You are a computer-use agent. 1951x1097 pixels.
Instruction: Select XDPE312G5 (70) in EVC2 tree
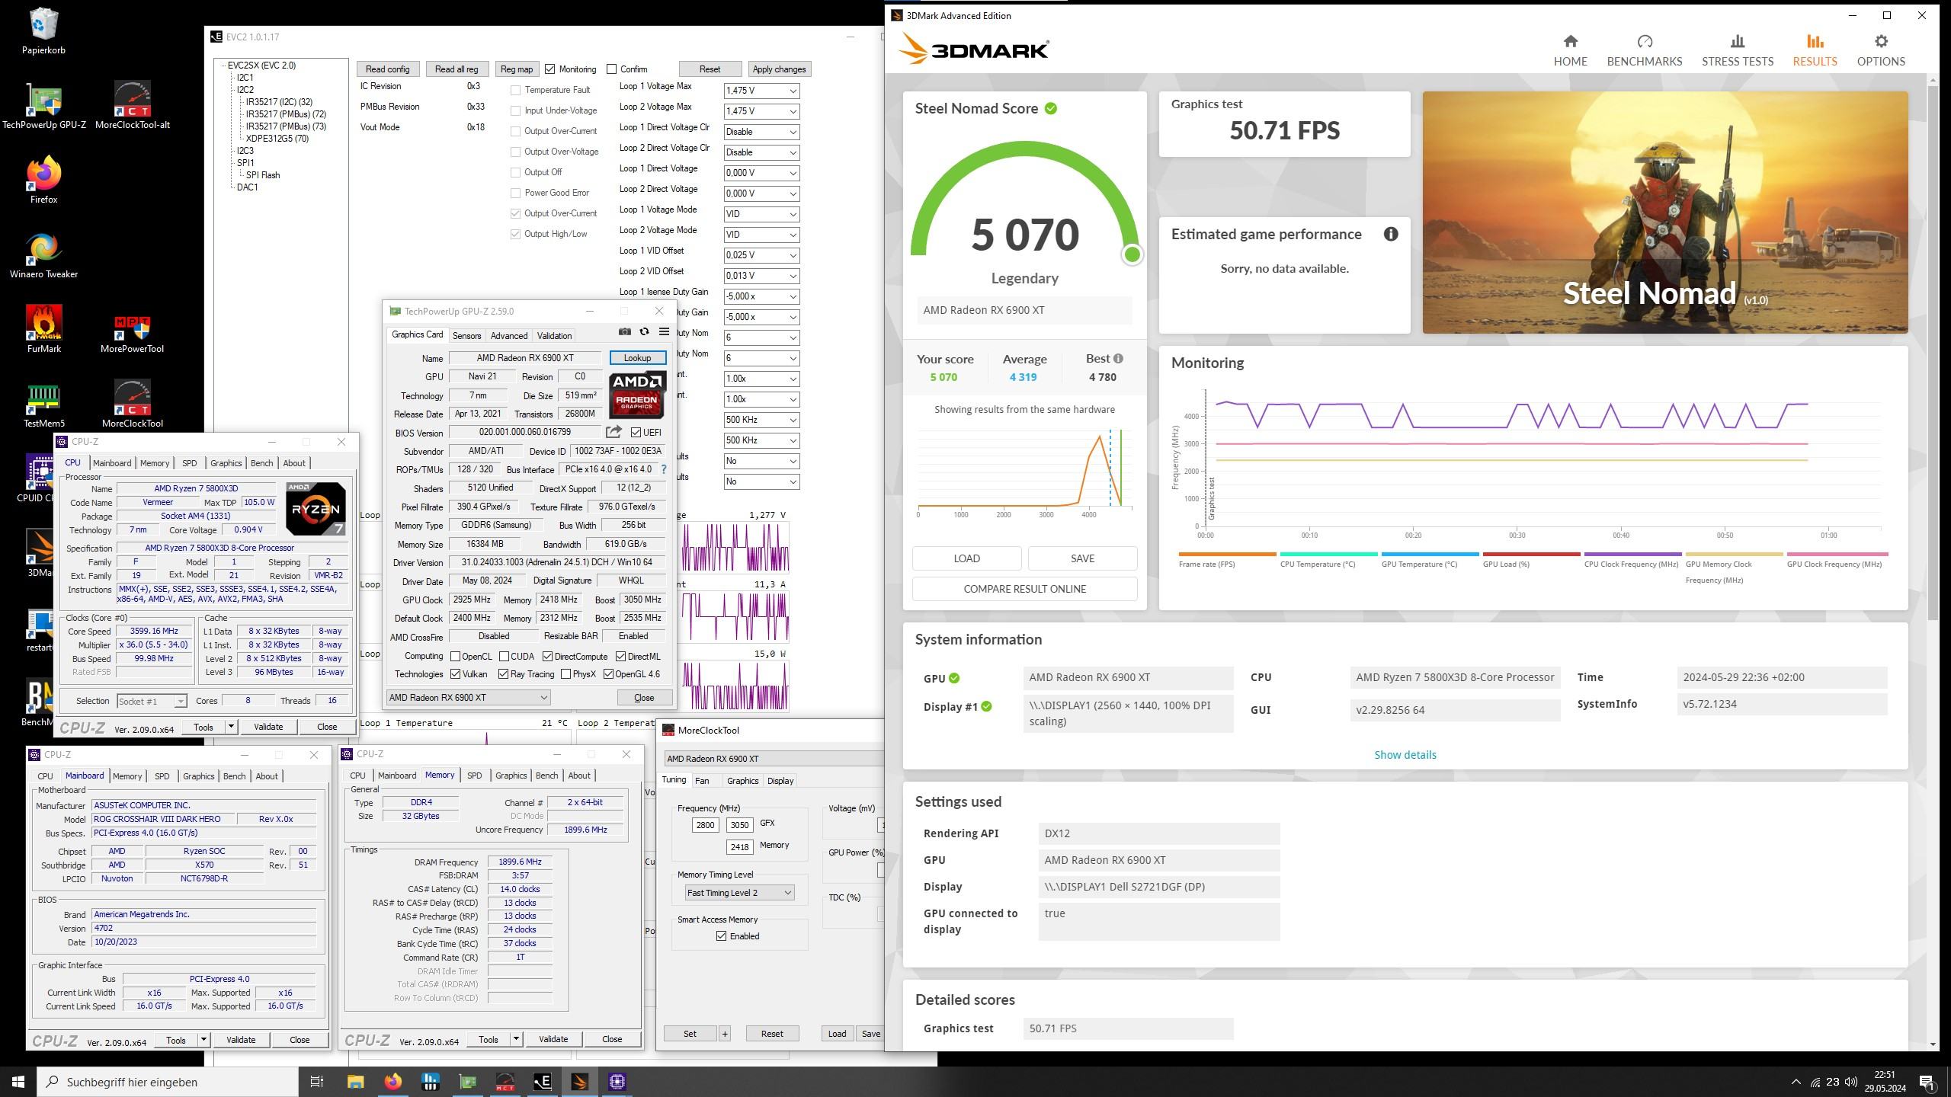pyautogui.click(x=277, y=139)
